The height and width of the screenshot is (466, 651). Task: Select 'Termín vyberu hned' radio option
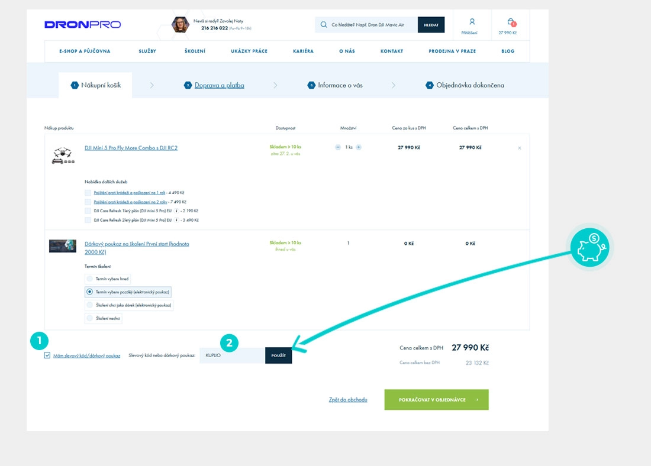point(89,279)
